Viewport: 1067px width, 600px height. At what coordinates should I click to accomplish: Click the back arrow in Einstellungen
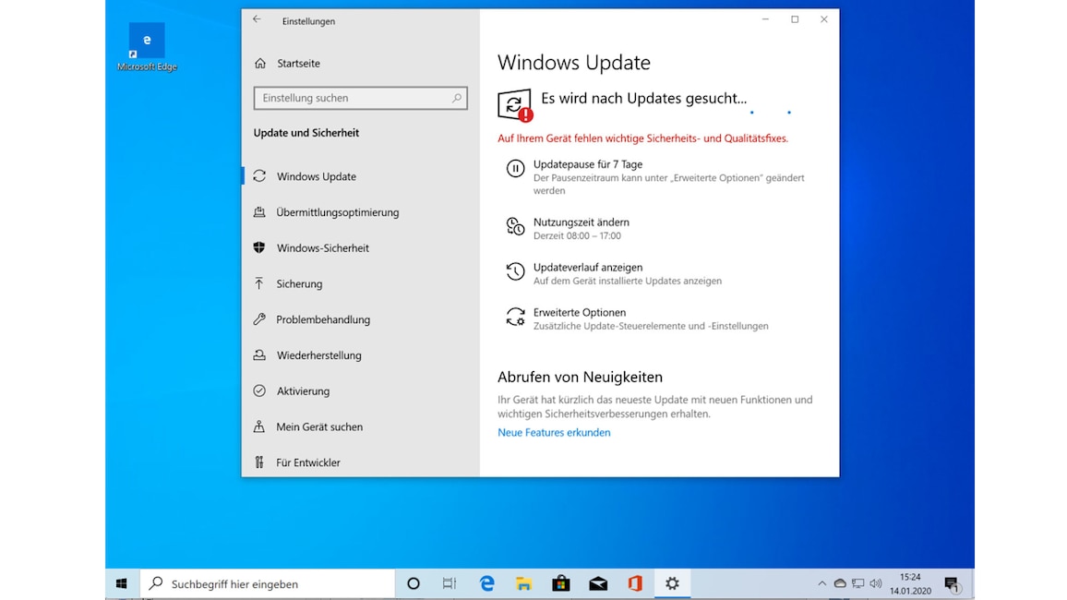[x=257, y=19]
